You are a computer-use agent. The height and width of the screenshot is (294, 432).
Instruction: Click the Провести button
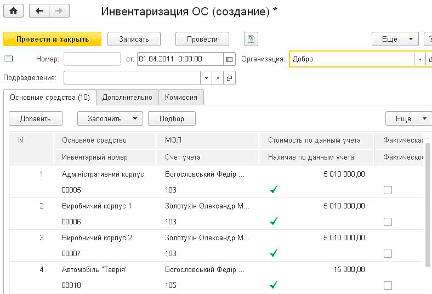[x=202, y=39]
